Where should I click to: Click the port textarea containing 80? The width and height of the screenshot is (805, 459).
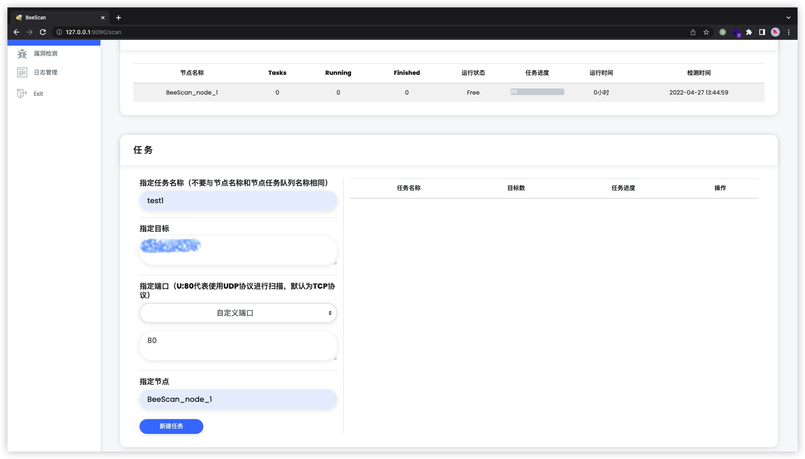tap(238, 346)
